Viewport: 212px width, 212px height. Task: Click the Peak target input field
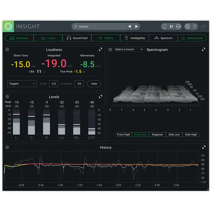pos(53,84)
